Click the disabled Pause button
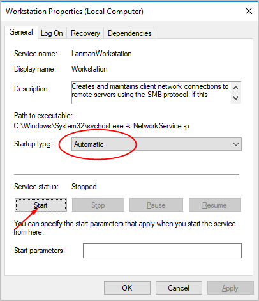Image resolution: width=259 pixels, height=301 pixels. tap(156, 205)
